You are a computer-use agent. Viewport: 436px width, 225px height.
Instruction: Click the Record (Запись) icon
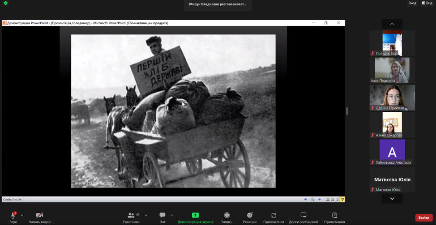[x=227, y=216]
